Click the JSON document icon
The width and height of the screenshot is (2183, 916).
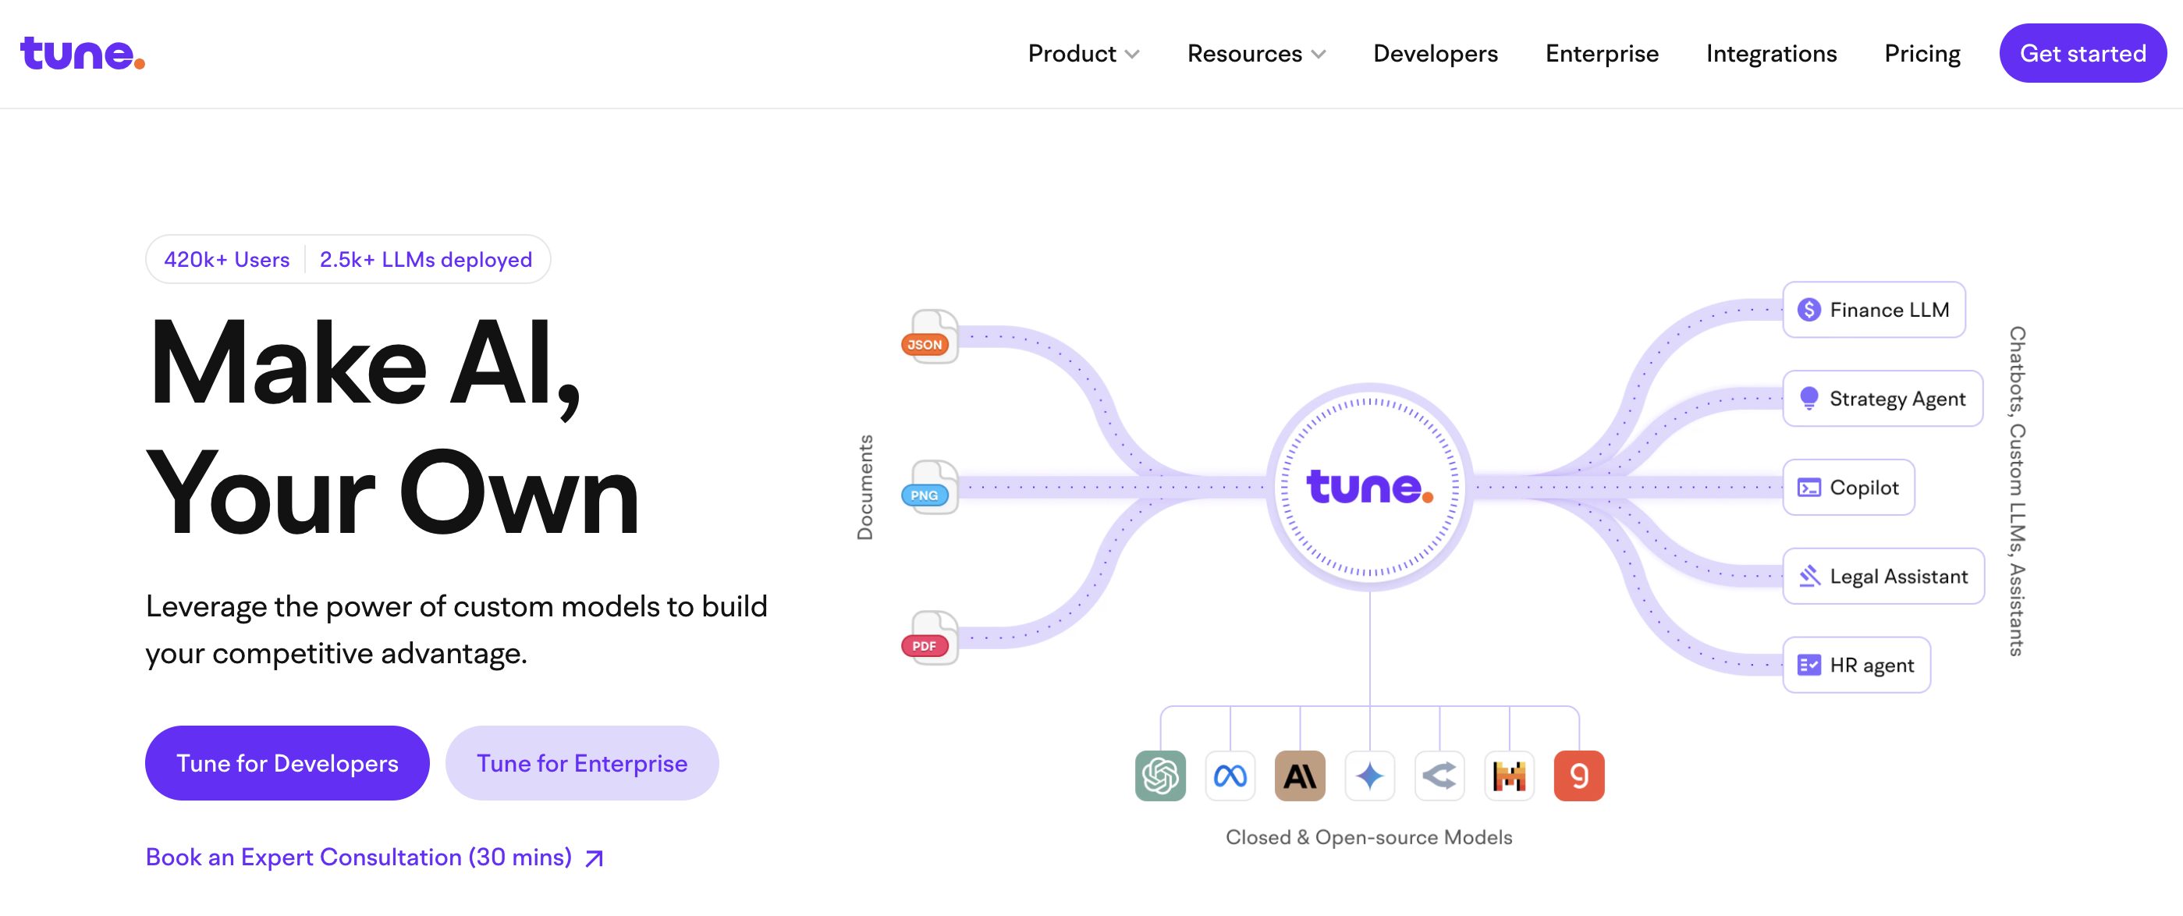930,337
